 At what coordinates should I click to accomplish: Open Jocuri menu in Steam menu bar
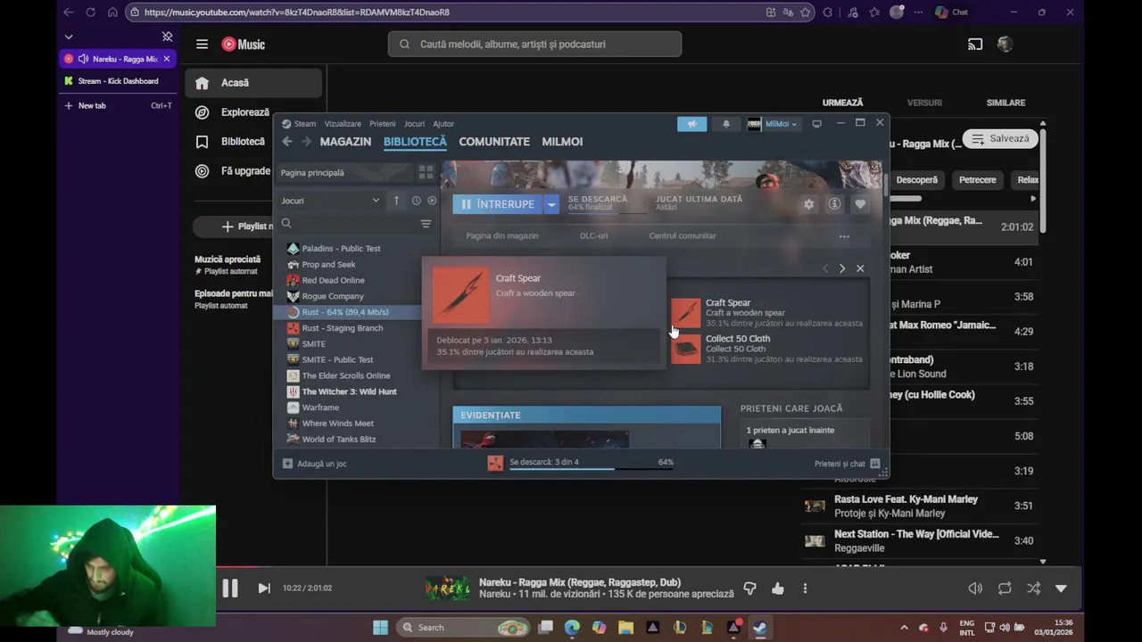pyautogui.click(x=414, y=124)
